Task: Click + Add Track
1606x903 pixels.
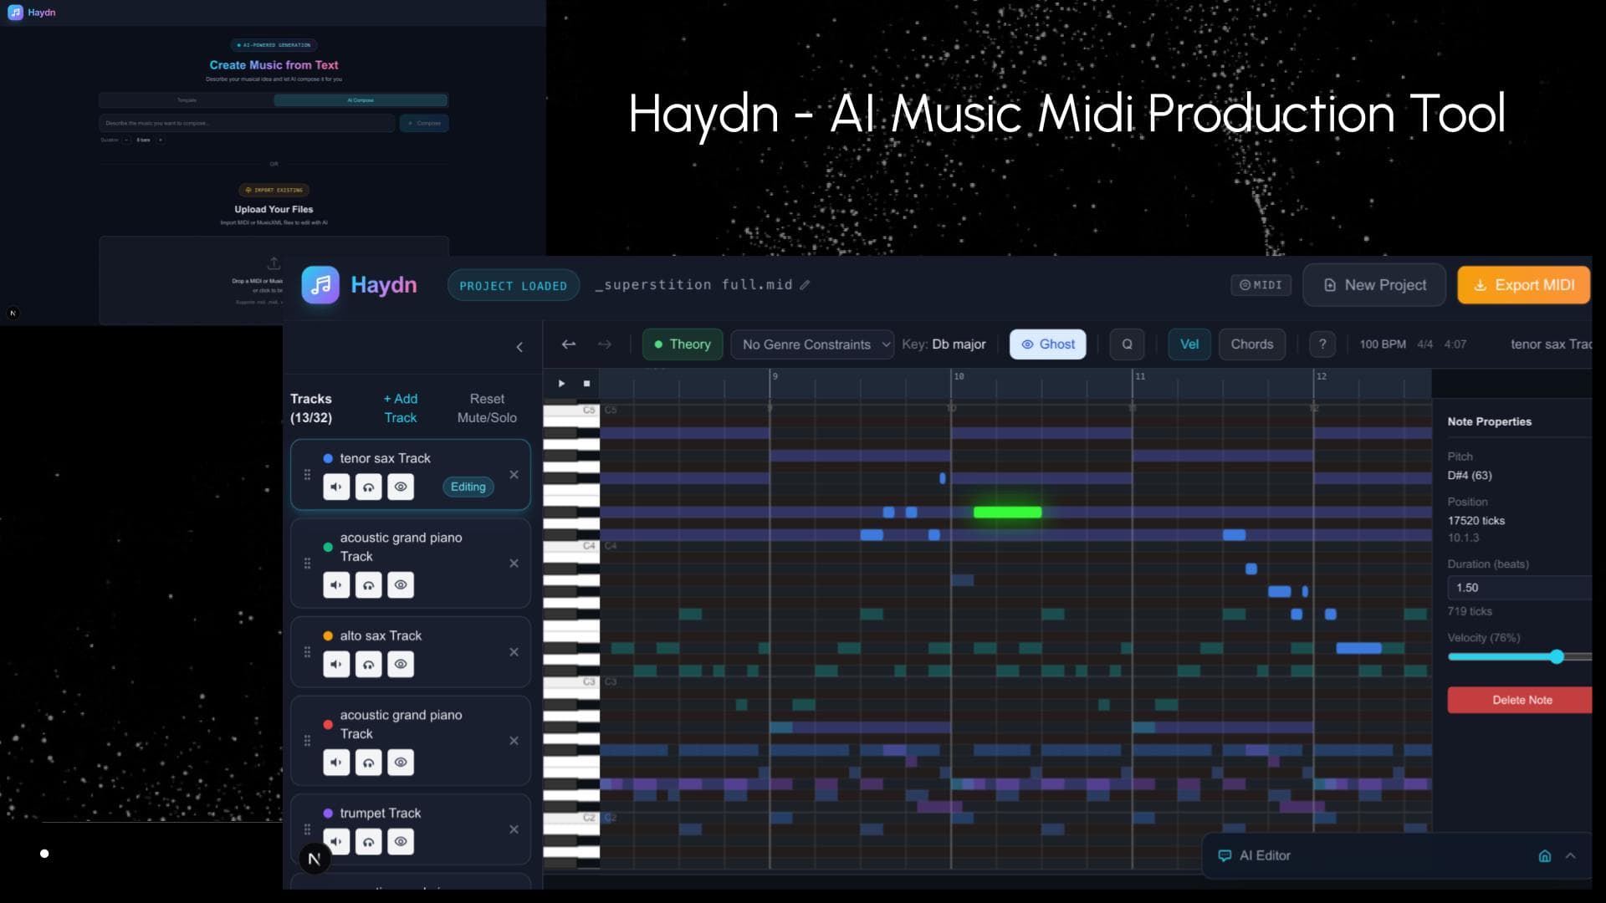Action: click(x=401, y=408)
